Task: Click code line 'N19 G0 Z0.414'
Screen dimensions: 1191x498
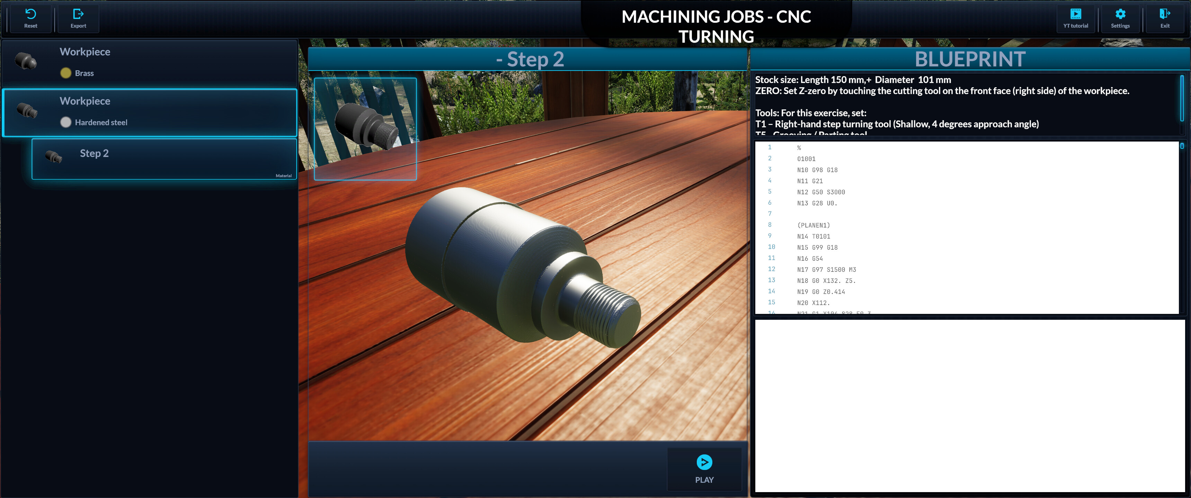Action: tap(821, 292)
